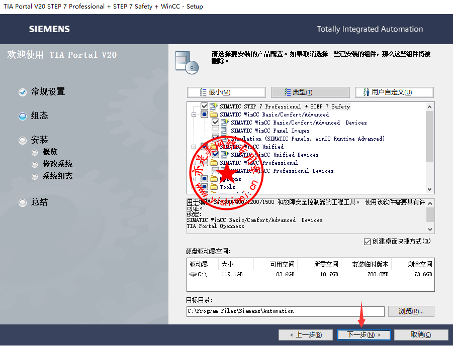The height and width of the screenshot is (346, 453).
Task: Go back with 上一步(B)
Action: [x=306, y=335]
